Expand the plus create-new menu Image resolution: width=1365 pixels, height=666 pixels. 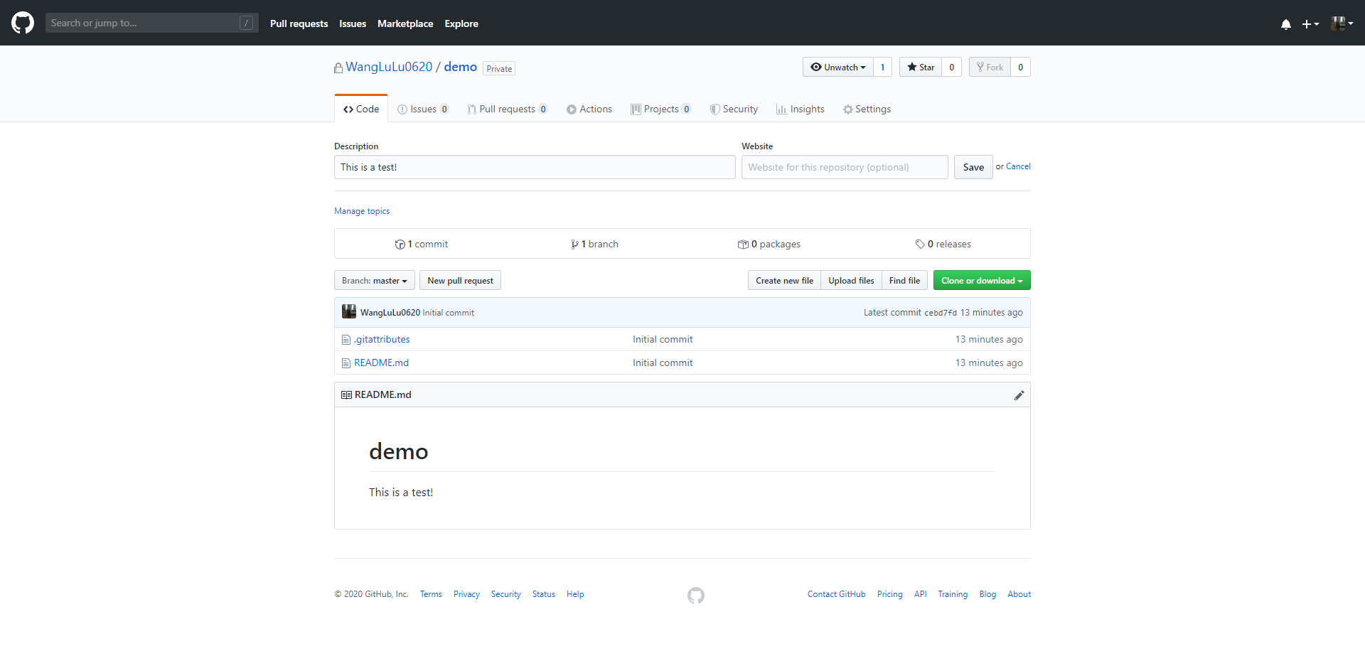(1310, 24)
